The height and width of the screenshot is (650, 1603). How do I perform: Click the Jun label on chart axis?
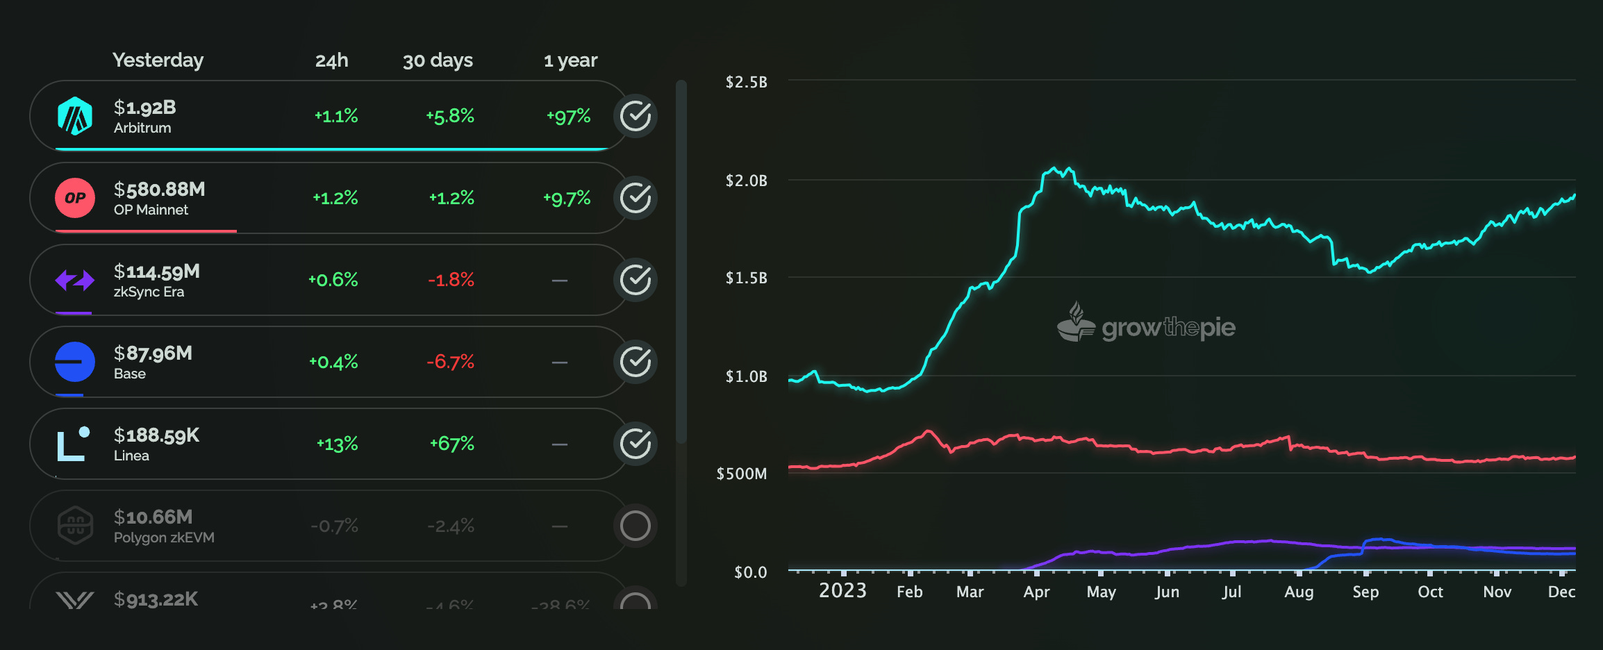pyautogui.click(x=1167, y=592)
